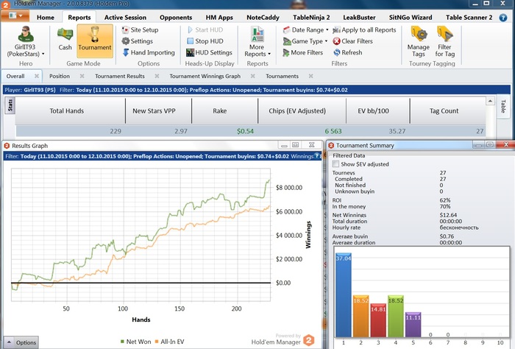
Task: Open the SitNGo Wizard tab
Action: click(411, 18)
